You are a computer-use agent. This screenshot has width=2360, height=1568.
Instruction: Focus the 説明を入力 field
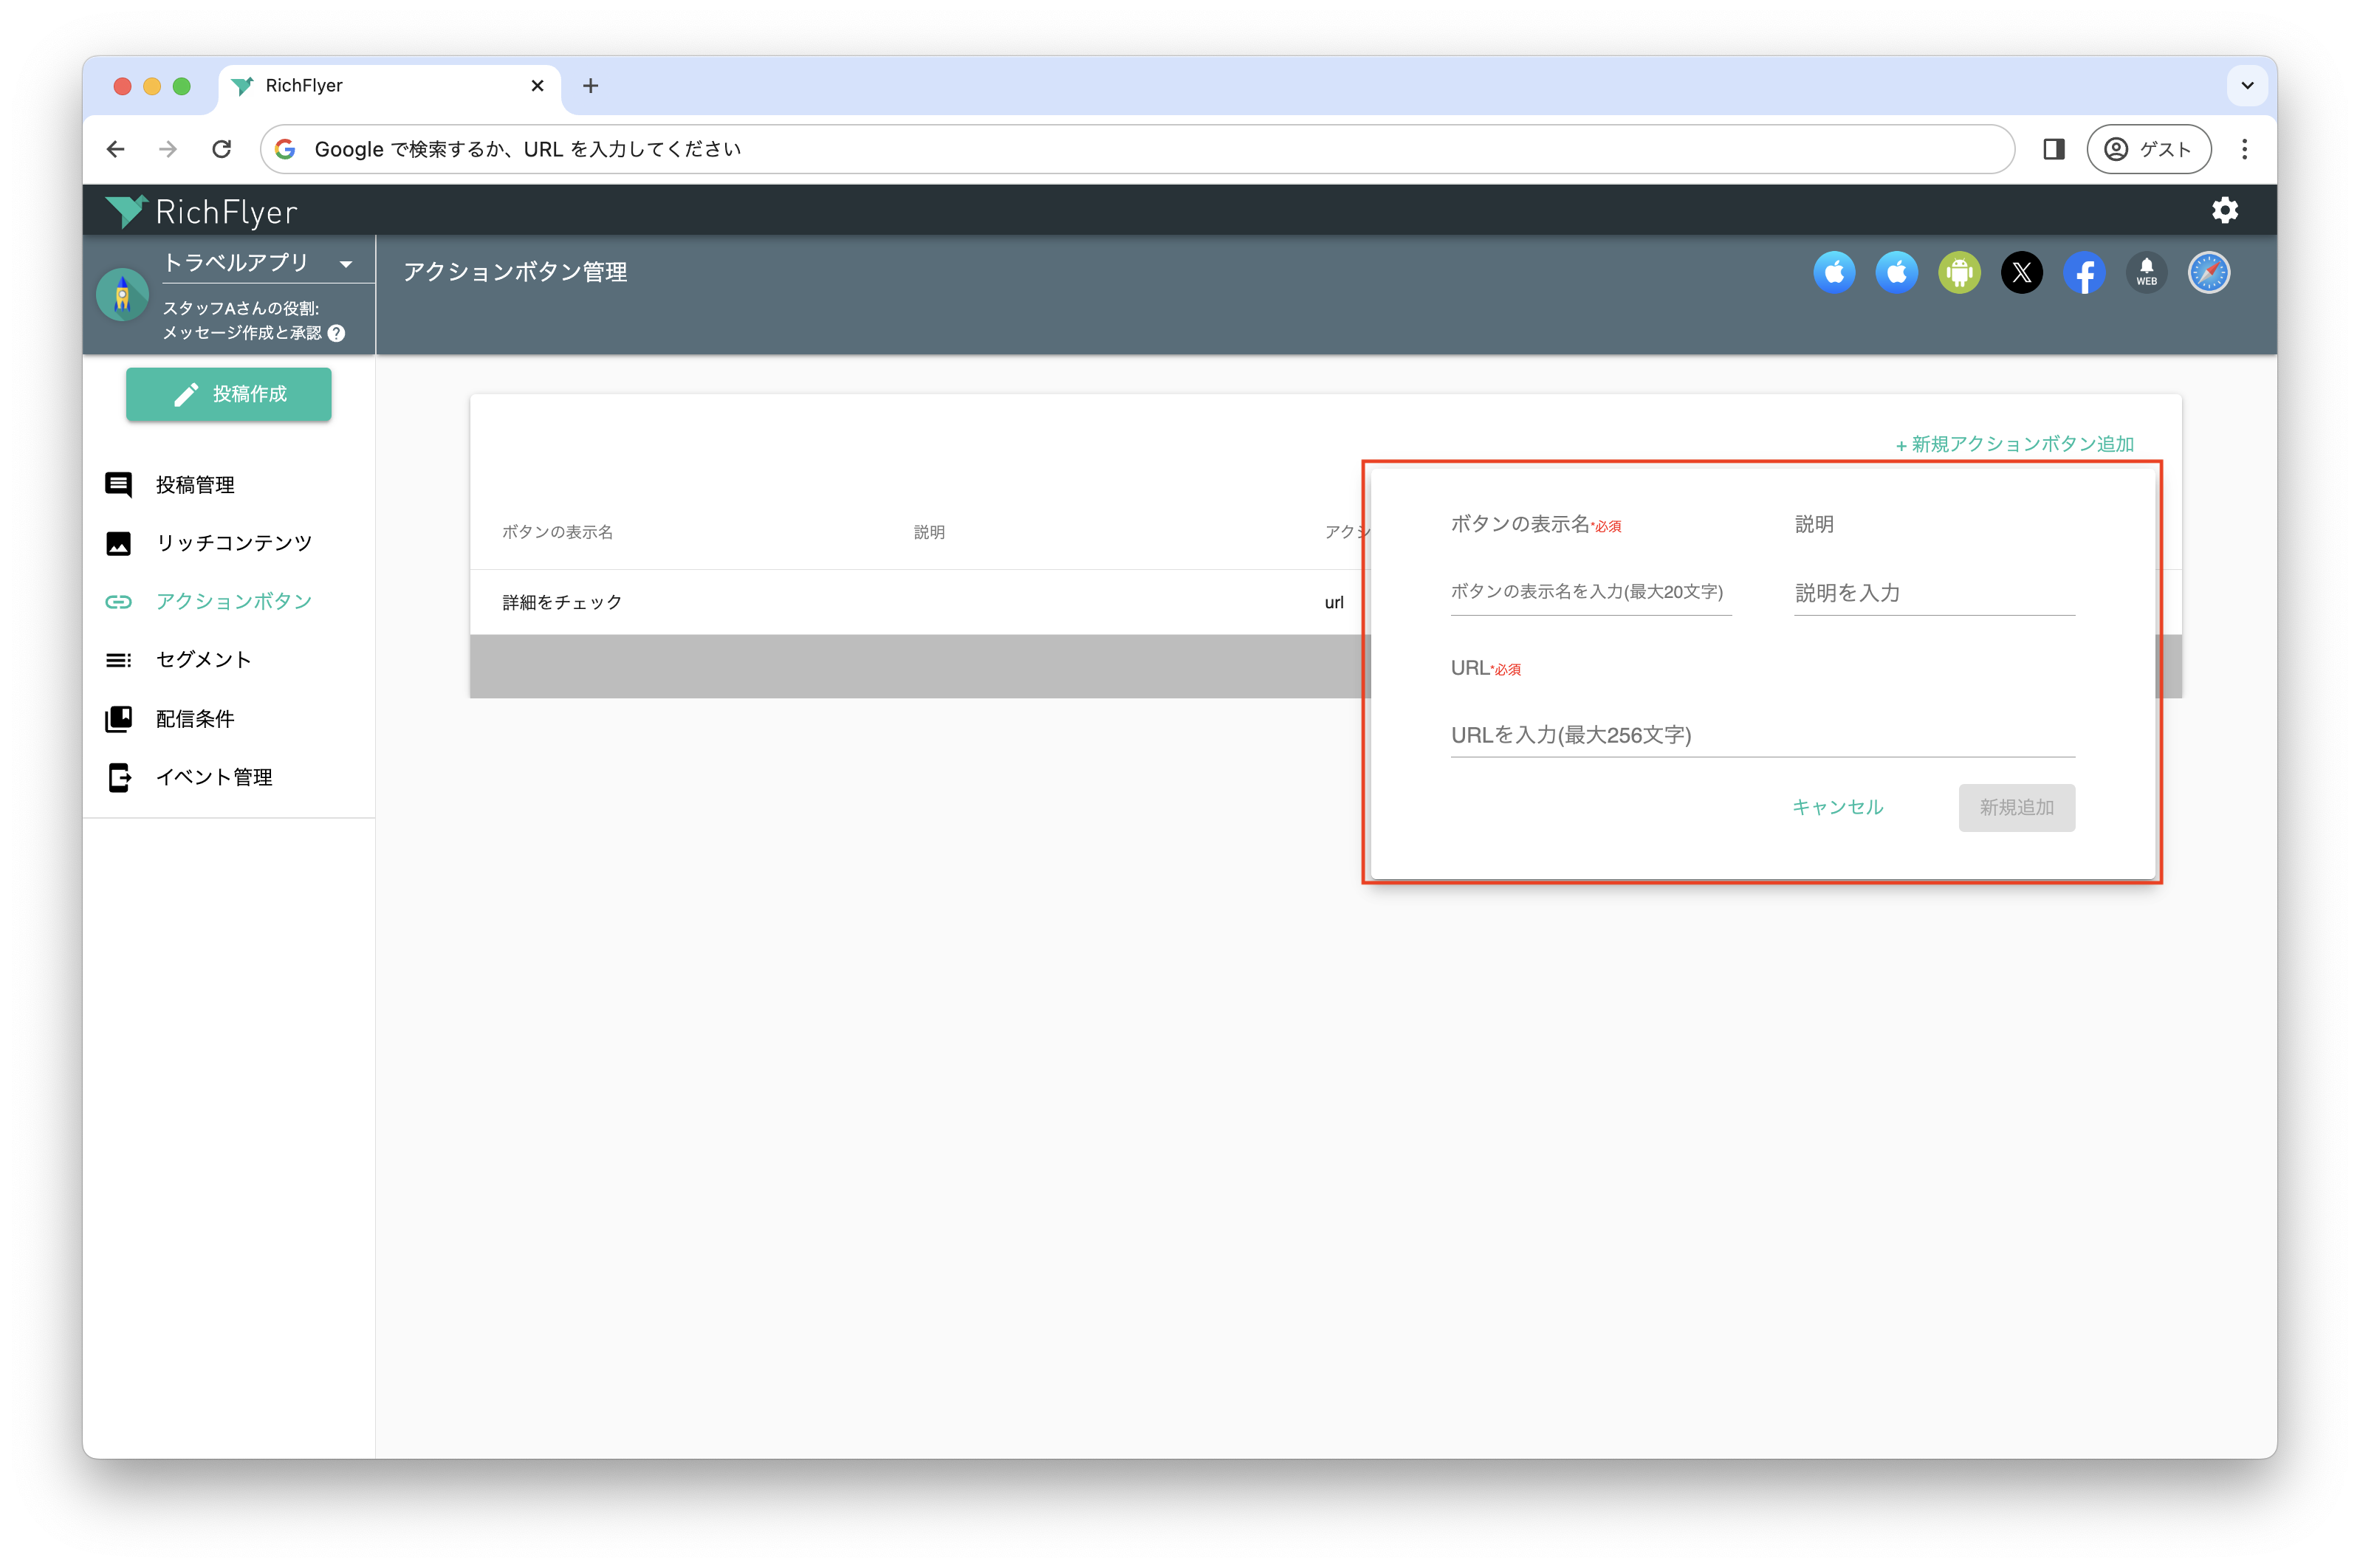[x=1934, y=593]
